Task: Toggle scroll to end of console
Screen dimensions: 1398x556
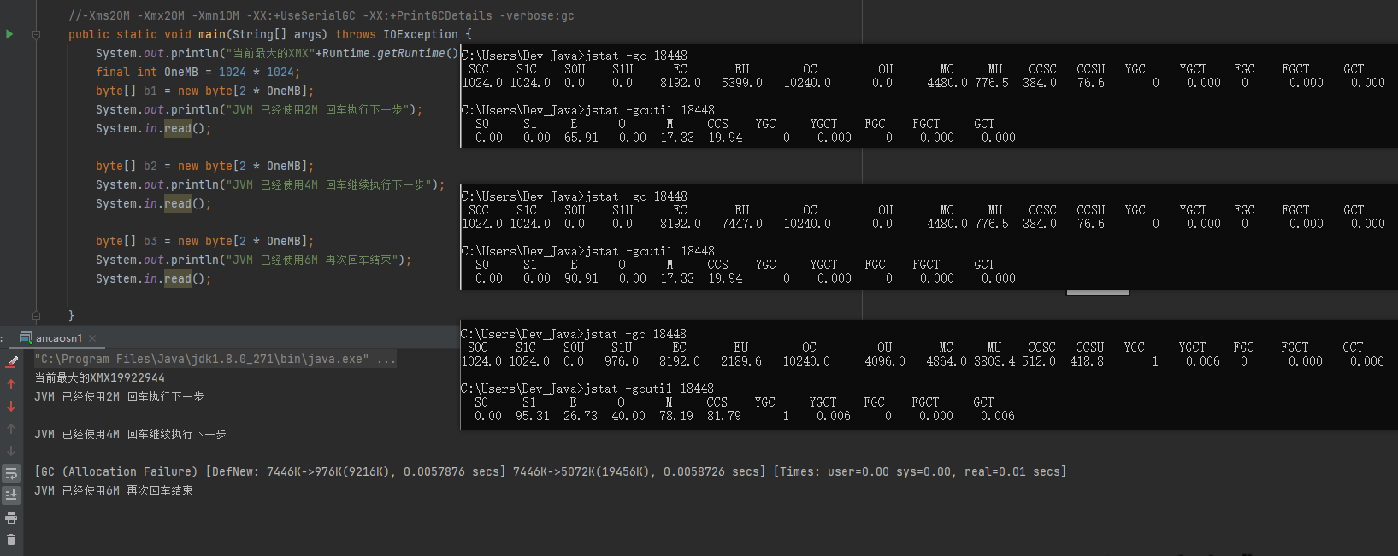Action: tap(11, 495)
